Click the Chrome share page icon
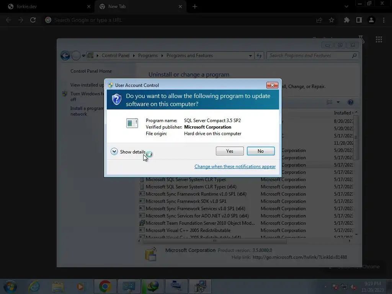The image size is (392, 294). pyautogui.click(x=319, y=20)
